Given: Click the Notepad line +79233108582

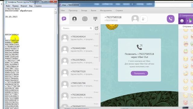Looking at the screenshot, I should coord(12,82).
